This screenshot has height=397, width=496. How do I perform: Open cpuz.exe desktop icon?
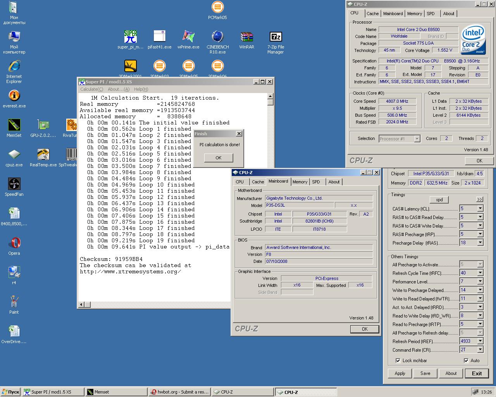tap(14, 158)
